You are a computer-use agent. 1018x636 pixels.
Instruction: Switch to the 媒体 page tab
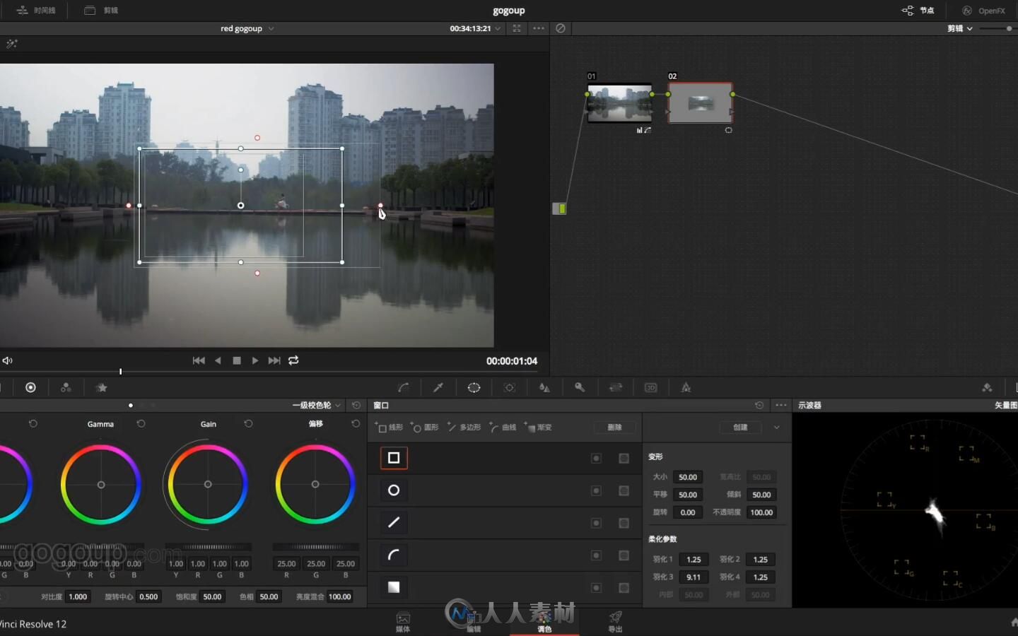click(403, 621)
